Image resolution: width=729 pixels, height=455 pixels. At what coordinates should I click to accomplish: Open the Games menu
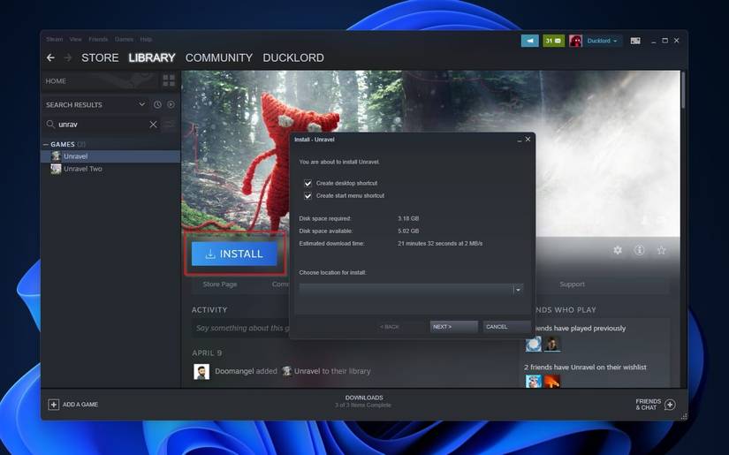[124, 40]
